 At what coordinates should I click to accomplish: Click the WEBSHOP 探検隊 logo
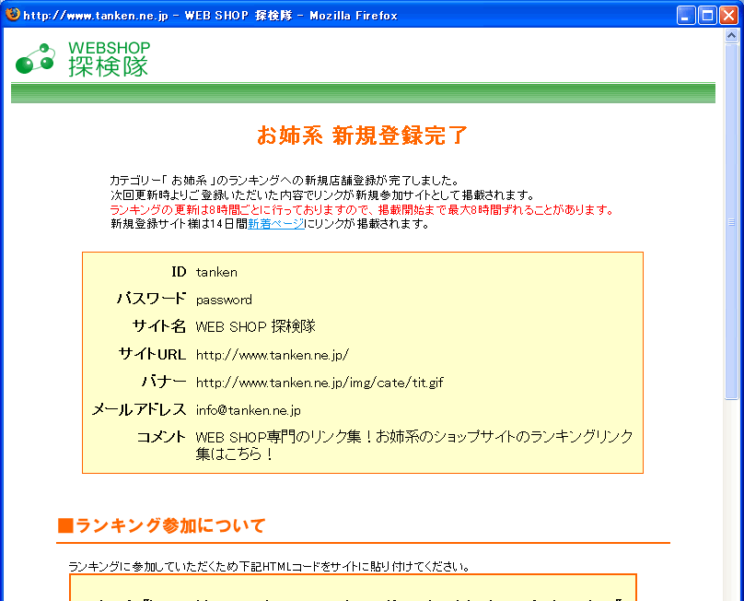click(x=83, y=58)
